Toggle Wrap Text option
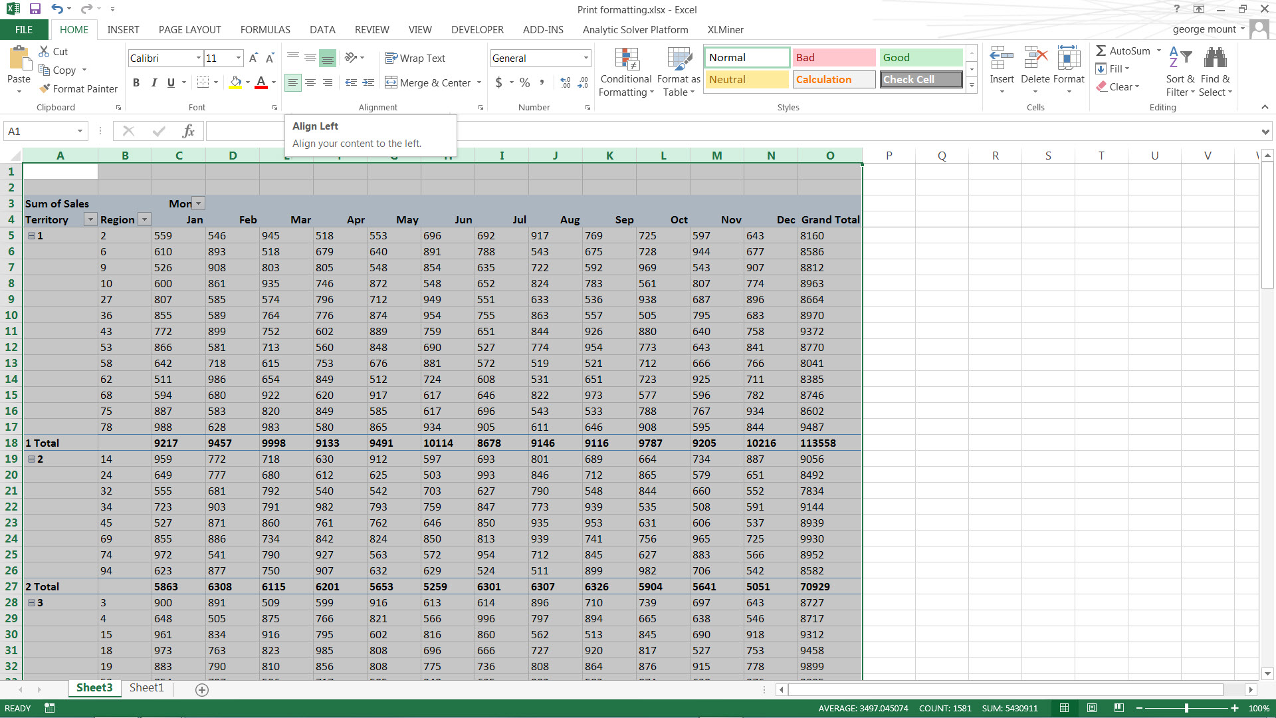The width and height of the screenshot is (1276, 718). point(415,59)
